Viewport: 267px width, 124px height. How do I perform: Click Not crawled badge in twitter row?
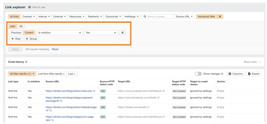[x=179, y=107]
